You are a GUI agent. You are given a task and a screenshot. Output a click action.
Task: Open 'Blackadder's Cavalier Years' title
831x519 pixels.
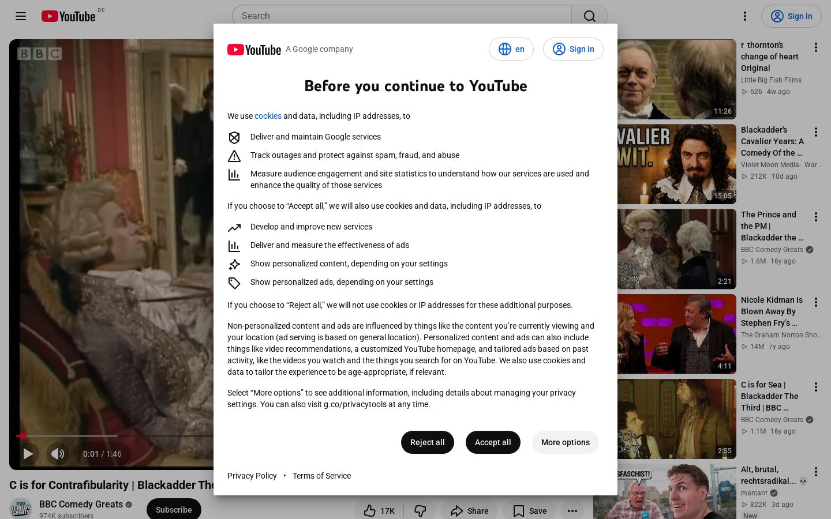coord(773,141)
